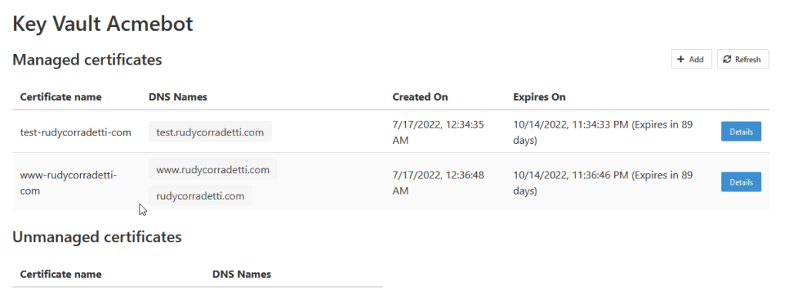This screenshot has width=789, height=300.
Task: Click the test-rudycorradetti-com certificate name
Action: (76, 132)
